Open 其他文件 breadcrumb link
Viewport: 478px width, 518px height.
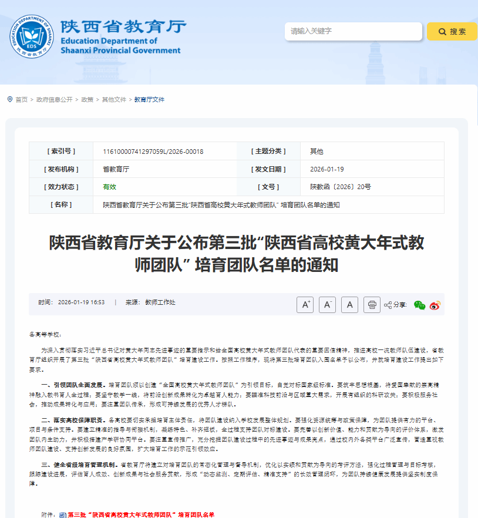(114, 100)
